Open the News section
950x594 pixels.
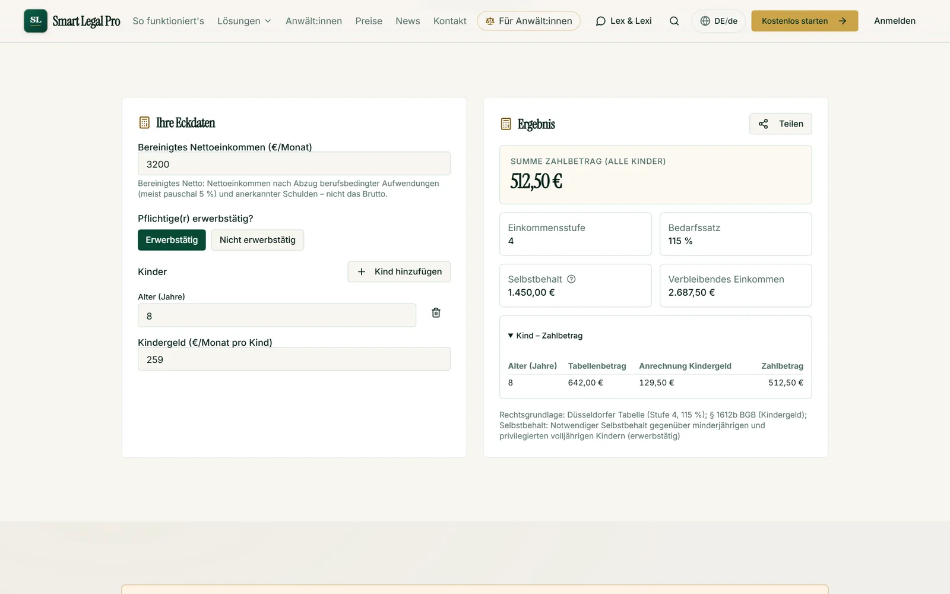(408, 21)
